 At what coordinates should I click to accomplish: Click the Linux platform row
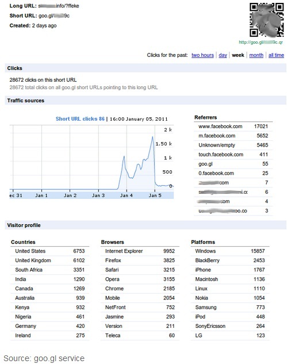(x=230, y=289)
